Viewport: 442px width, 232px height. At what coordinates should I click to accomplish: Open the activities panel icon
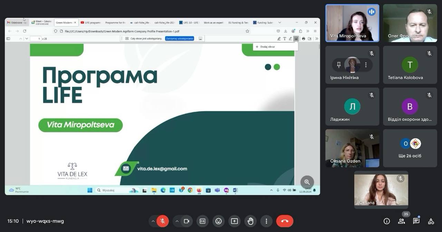pyautogui.click(x=431, y=221)
